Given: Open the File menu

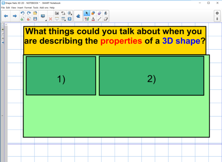Looking at the screenshot, I should pos(3,8).
